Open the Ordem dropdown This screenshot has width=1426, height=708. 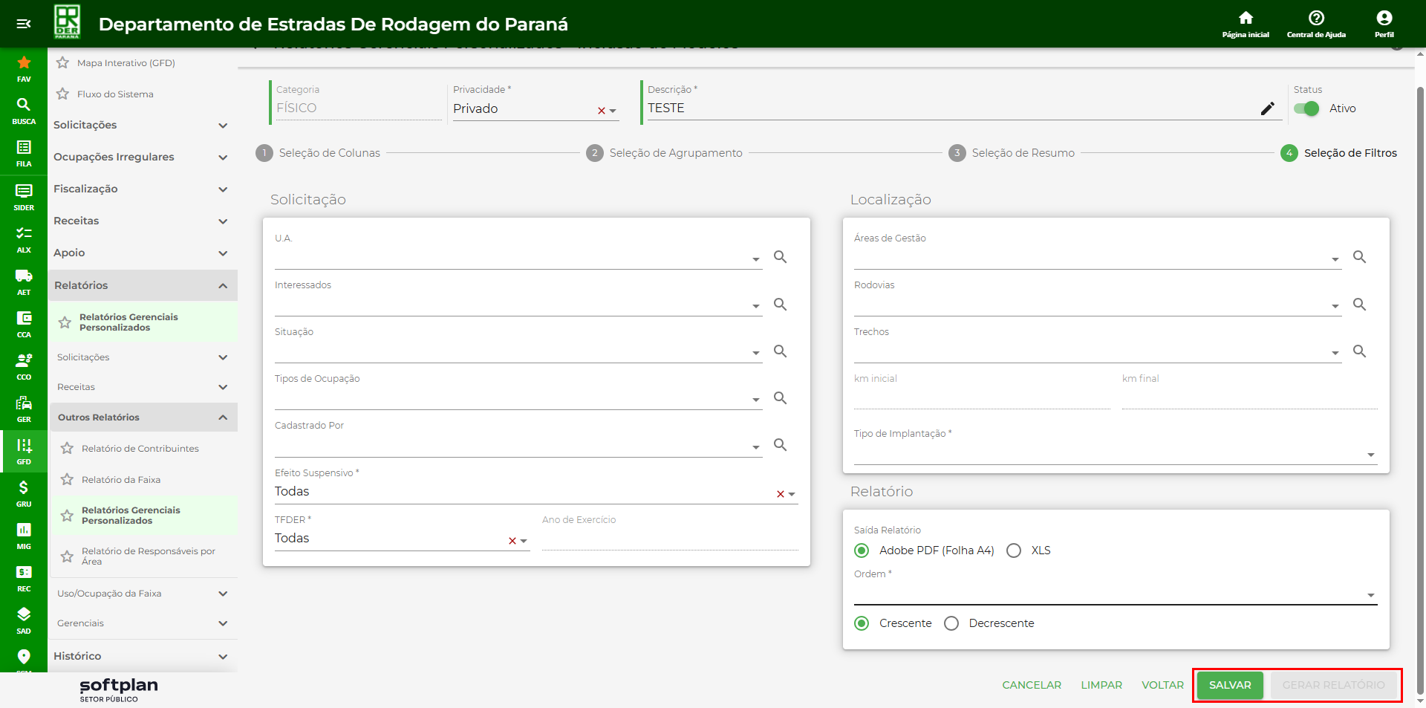(x=1114, y=594)
